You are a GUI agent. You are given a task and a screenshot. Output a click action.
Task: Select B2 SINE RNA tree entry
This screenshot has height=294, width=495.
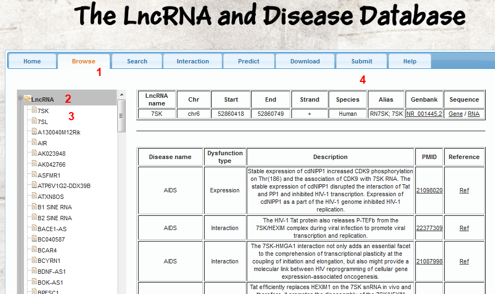click(x=55, y=218)
